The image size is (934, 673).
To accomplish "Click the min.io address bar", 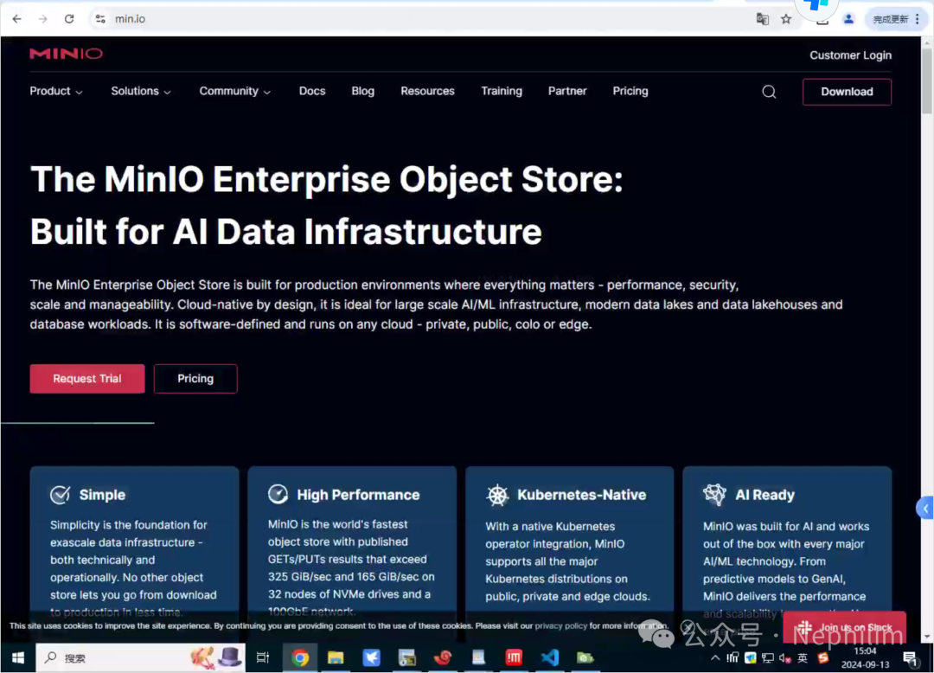I will tap(417, 19).
